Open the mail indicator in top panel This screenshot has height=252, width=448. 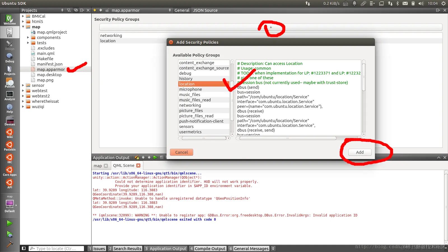pos(405,3)
